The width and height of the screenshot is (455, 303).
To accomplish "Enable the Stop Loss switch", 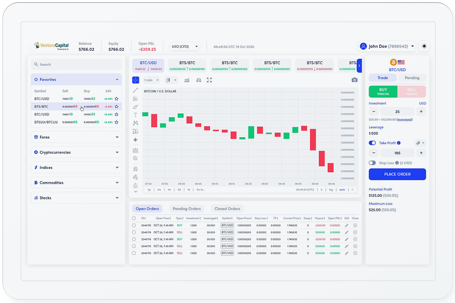I will pos(372,163).
